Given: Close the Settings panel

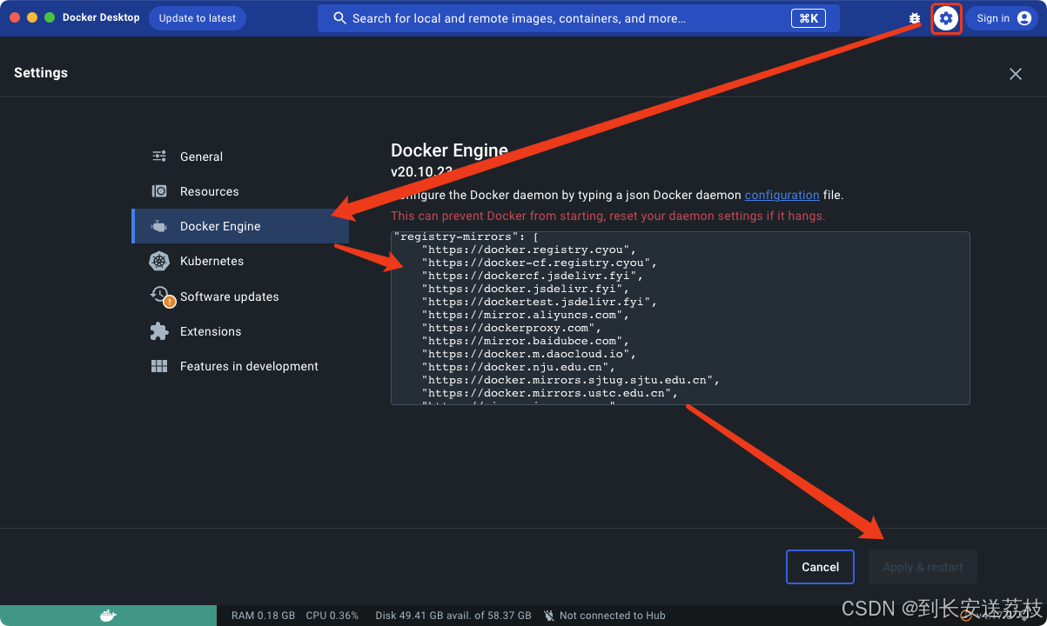Looking at the screenshot, I should click(x=1016, y=74).
